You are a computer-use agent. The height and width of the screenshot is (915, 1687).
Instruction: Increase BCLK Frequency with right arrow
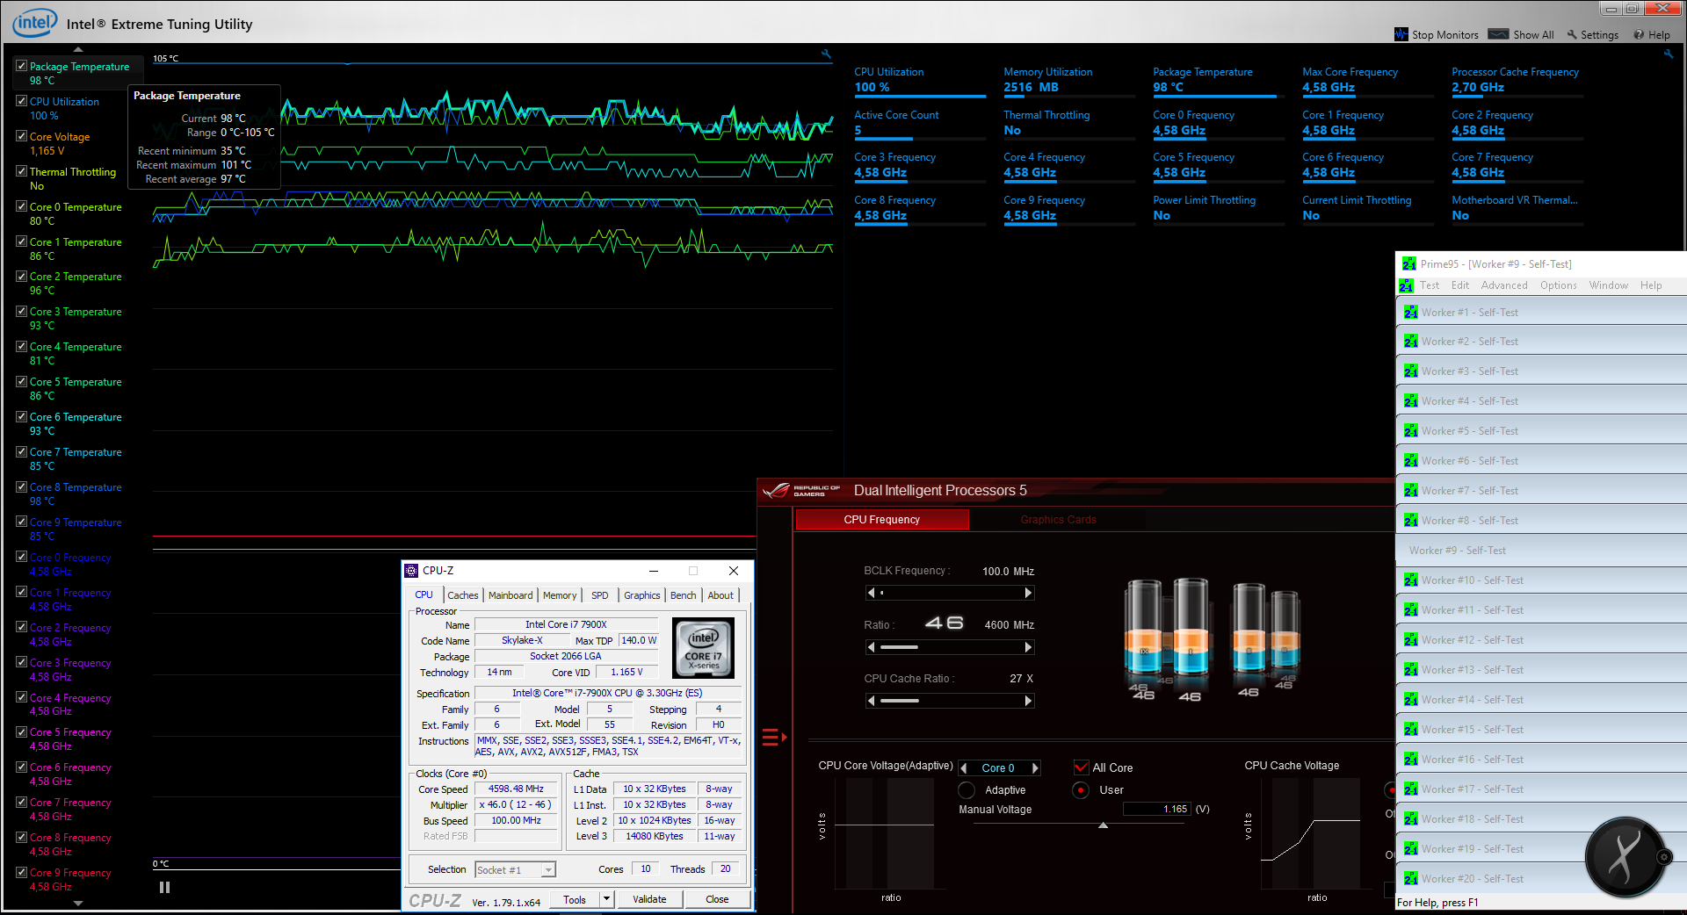[x=1028, y=593]
